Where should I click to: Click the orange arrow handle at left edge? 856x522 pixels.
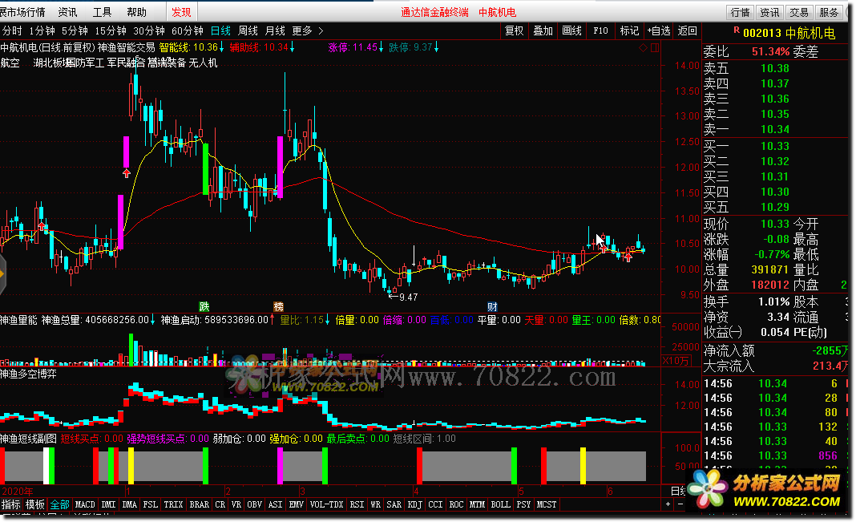coord(2,274)
